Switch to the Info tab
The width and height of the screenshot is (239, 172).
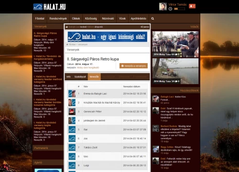(x=68, y=77)
